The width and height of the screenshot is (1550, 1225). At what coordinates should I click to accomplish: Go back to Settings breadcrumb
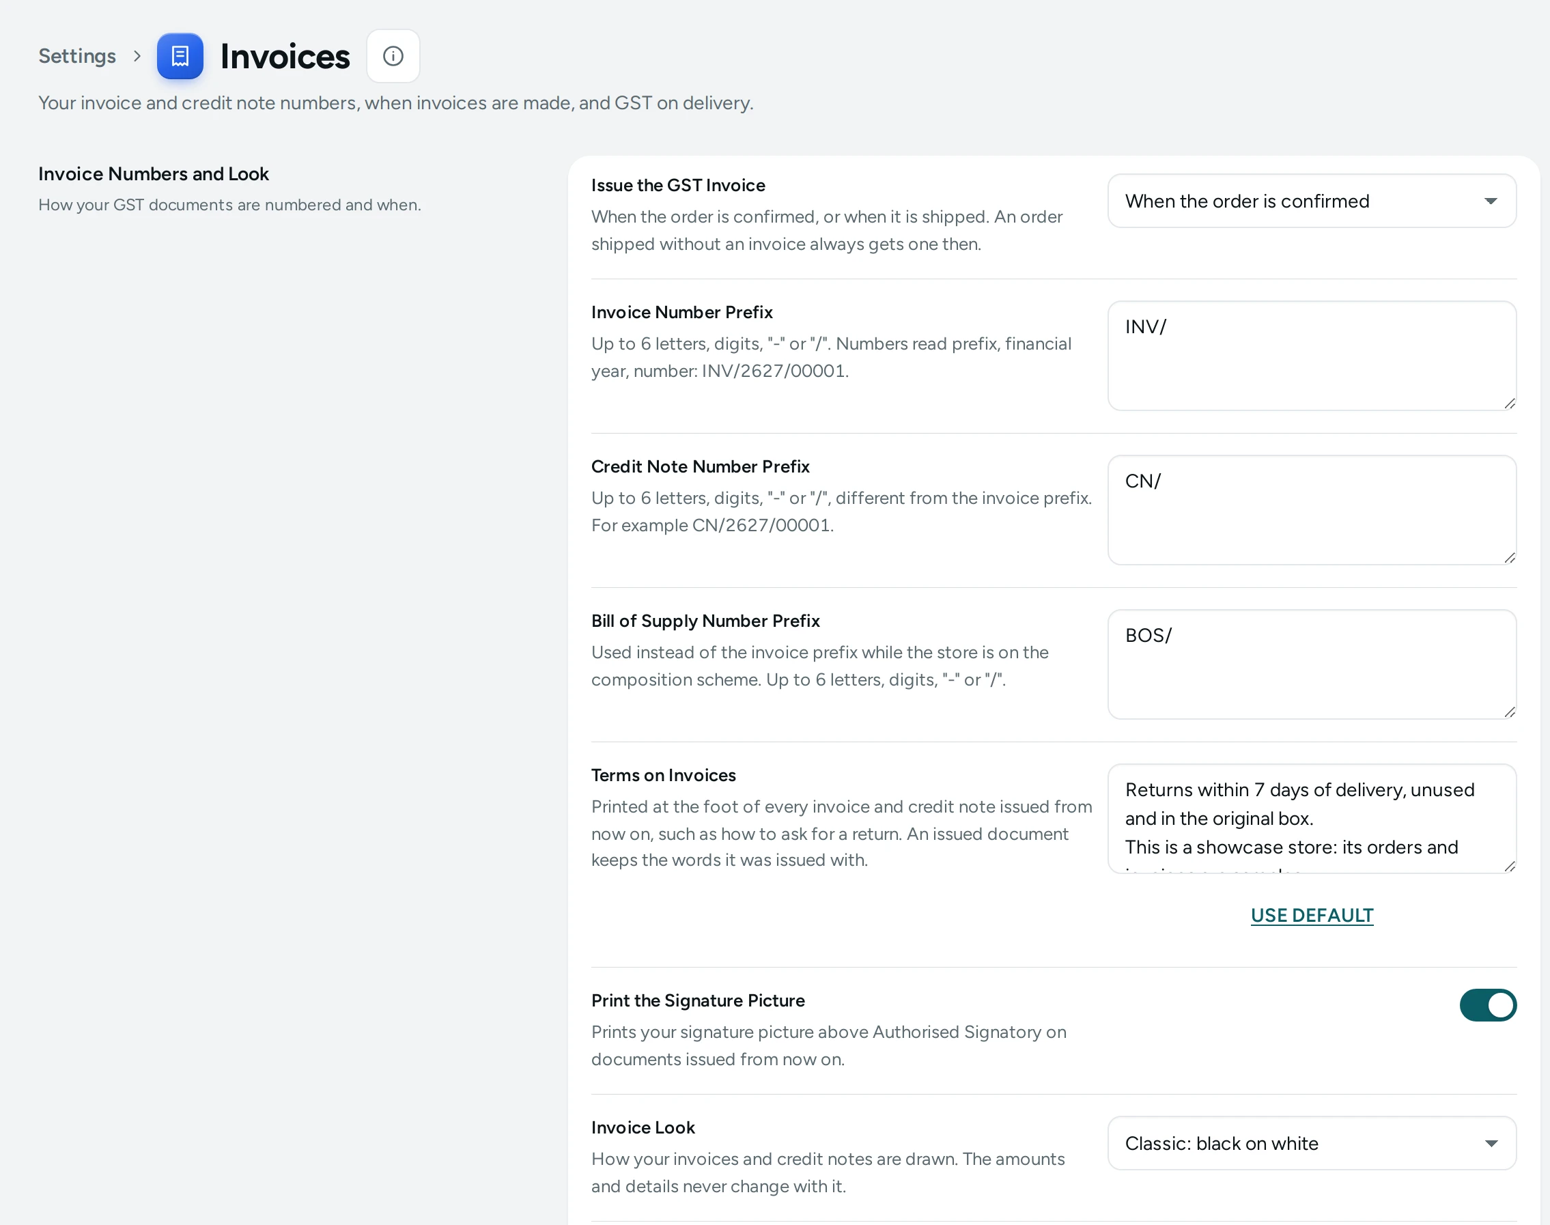point(76,56)
